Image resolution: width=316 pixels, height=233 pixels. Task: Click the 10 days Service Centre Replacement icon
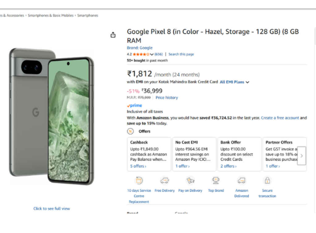(139, 180)
